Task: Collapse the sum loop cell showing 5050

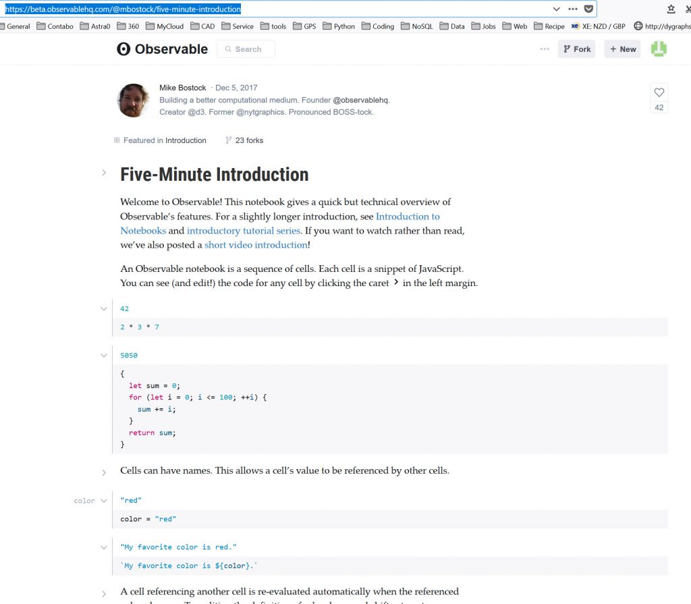Action: [x=104, y=355]
